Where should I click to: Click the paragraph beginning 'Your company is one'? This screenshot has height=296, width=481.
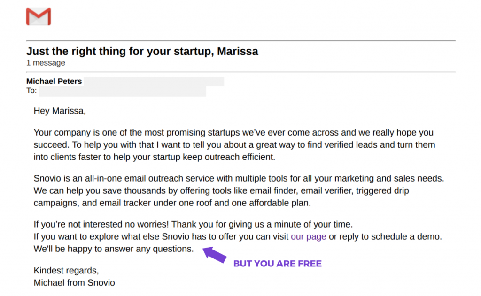(234, 144)
